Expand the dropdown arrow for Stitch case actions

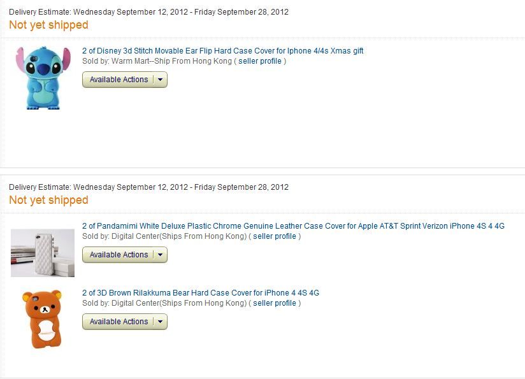point(161,80)
